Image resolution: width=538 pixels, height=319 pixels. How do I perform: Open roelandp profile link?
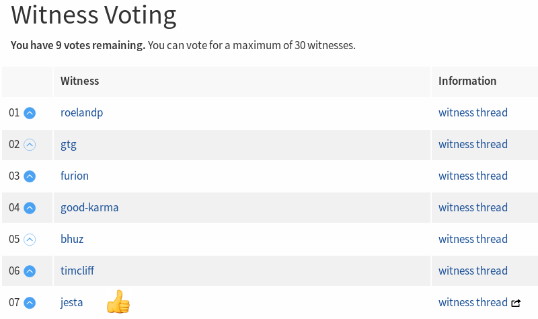coord(81,113)
